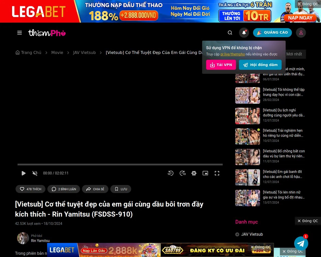Screen dimensions: 321x257
Task: Open the video settings gear menu
Action: click(x=194, y=173)
